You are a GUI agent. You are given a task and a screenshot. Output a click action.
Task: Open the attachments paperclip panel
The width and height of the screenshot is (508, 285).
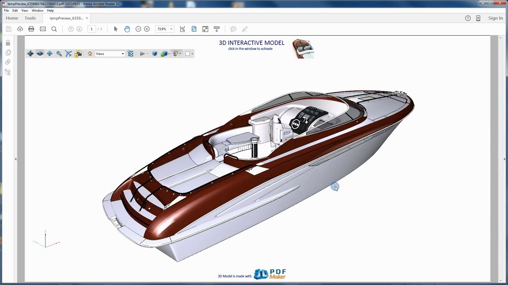8,62
